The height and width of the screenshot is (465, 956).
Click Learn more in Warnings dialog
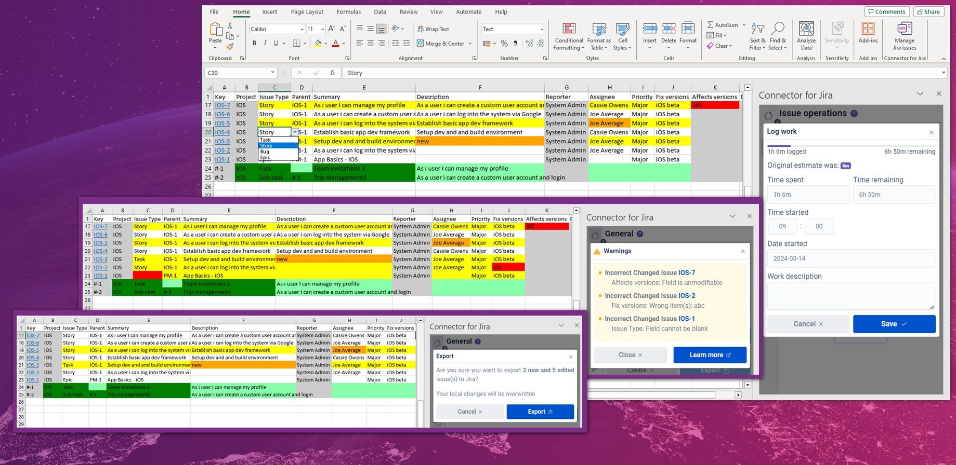[x=710, y=355]
